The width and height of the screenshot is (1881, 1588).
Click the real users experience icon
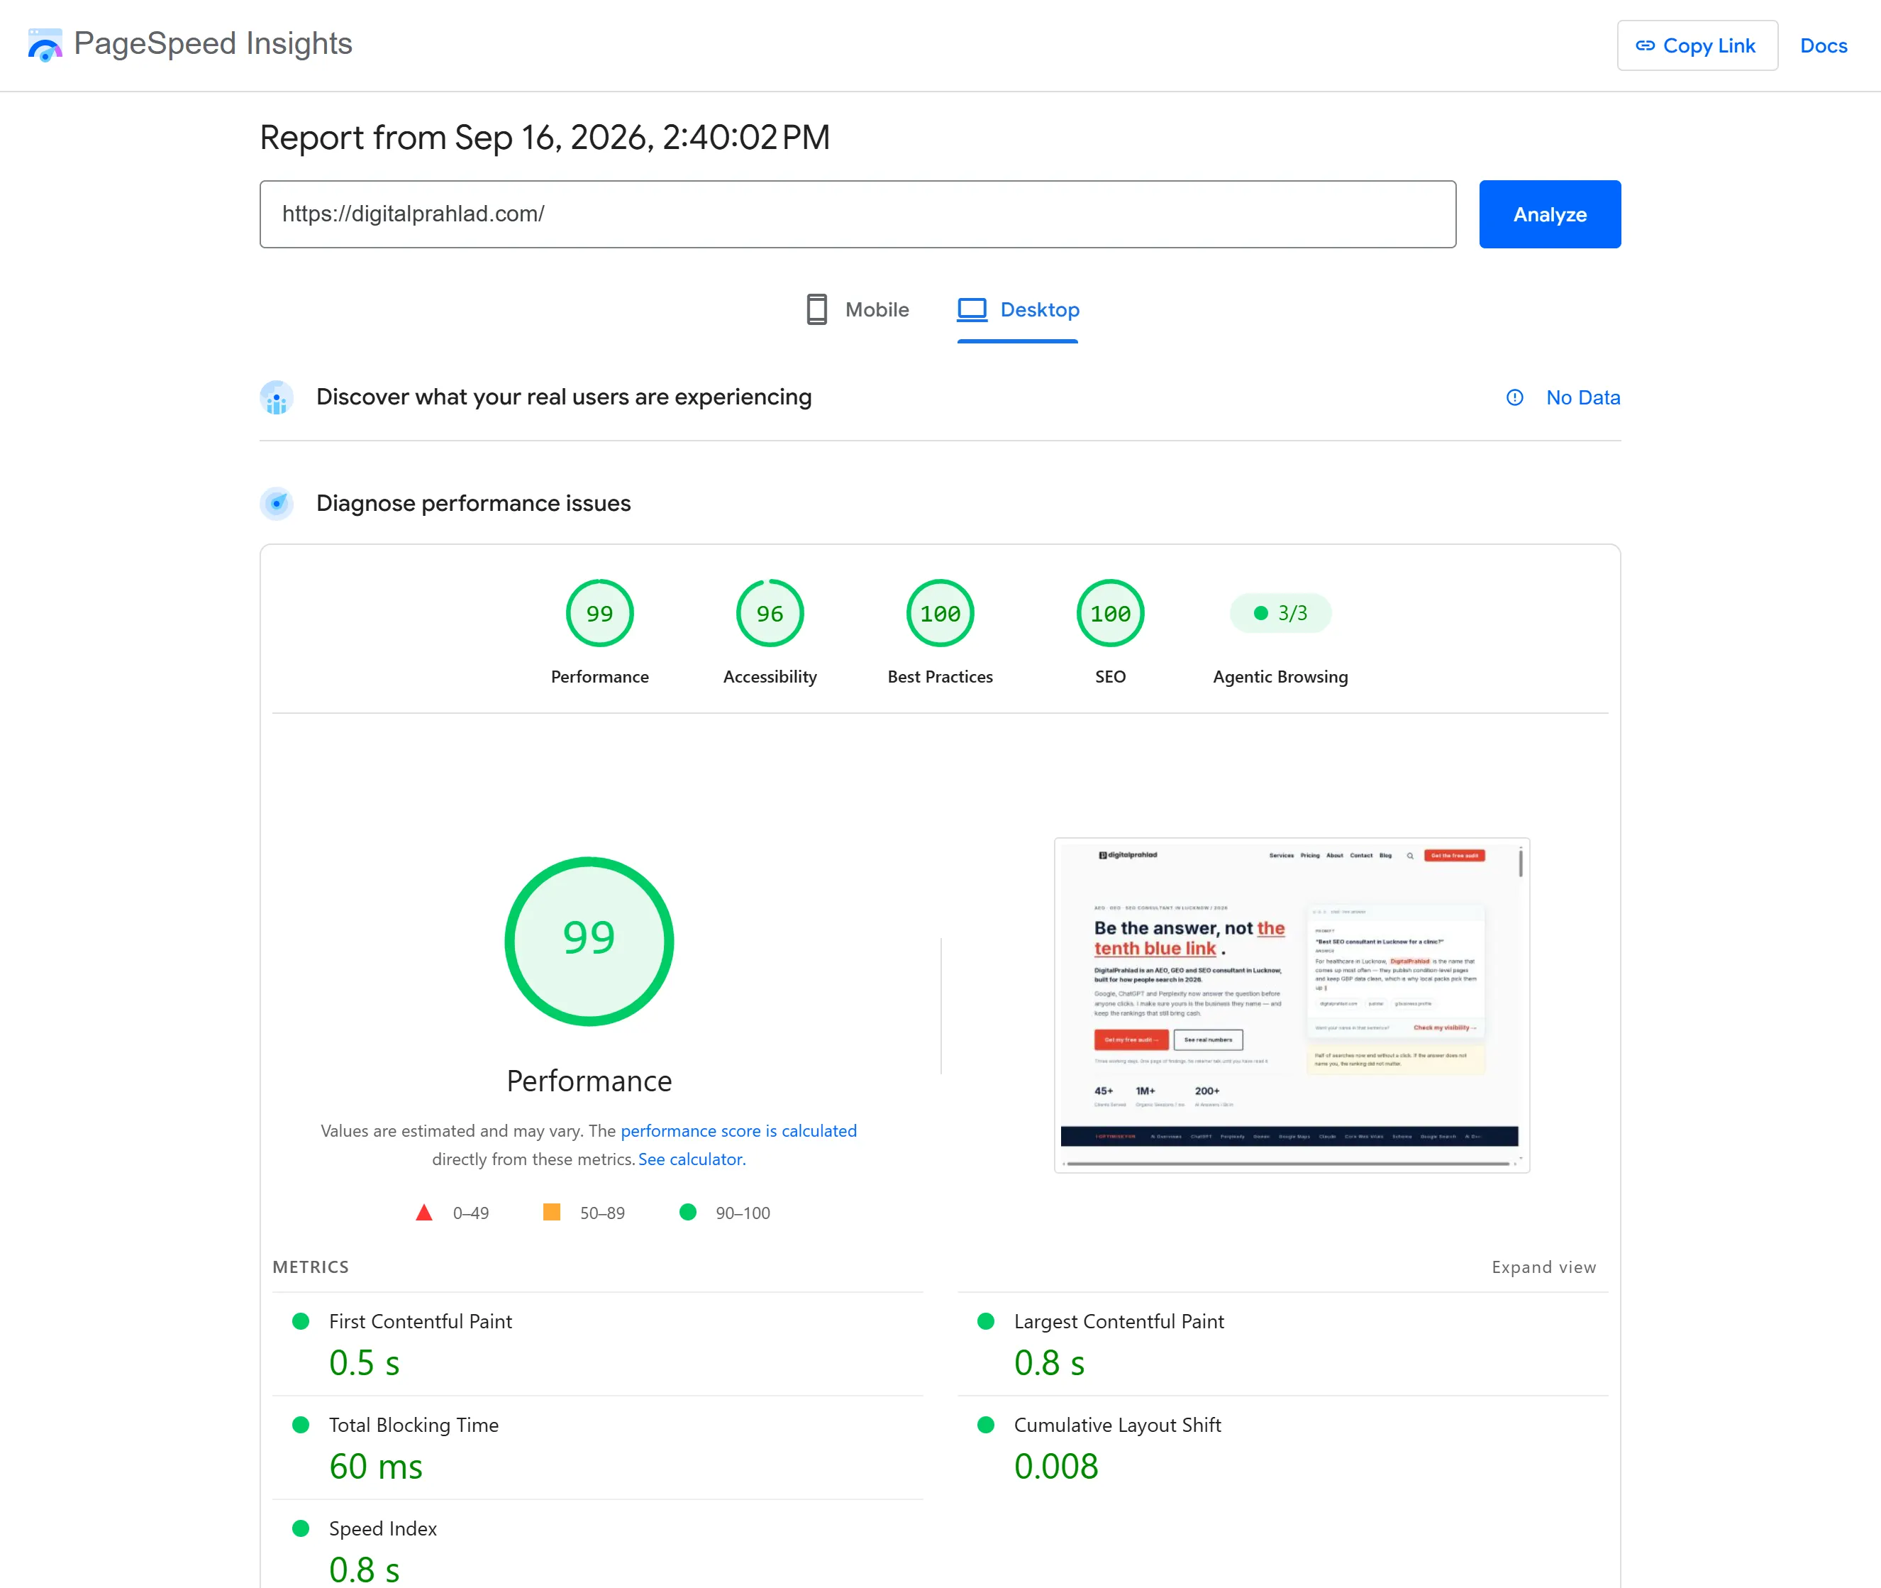(277, 398)
